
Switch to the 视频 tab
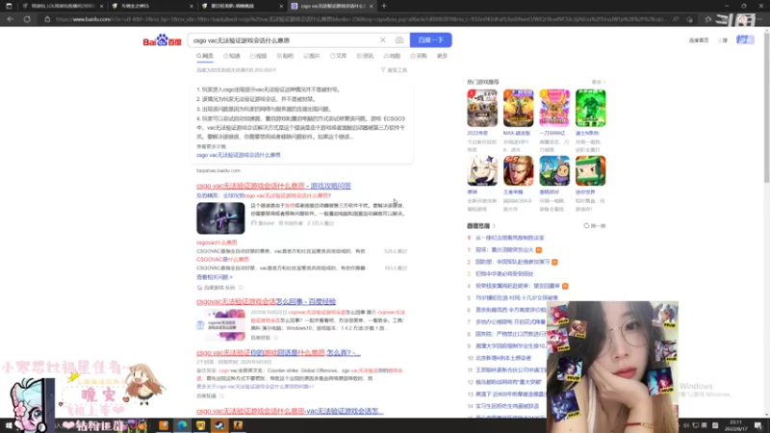[258, 56]
